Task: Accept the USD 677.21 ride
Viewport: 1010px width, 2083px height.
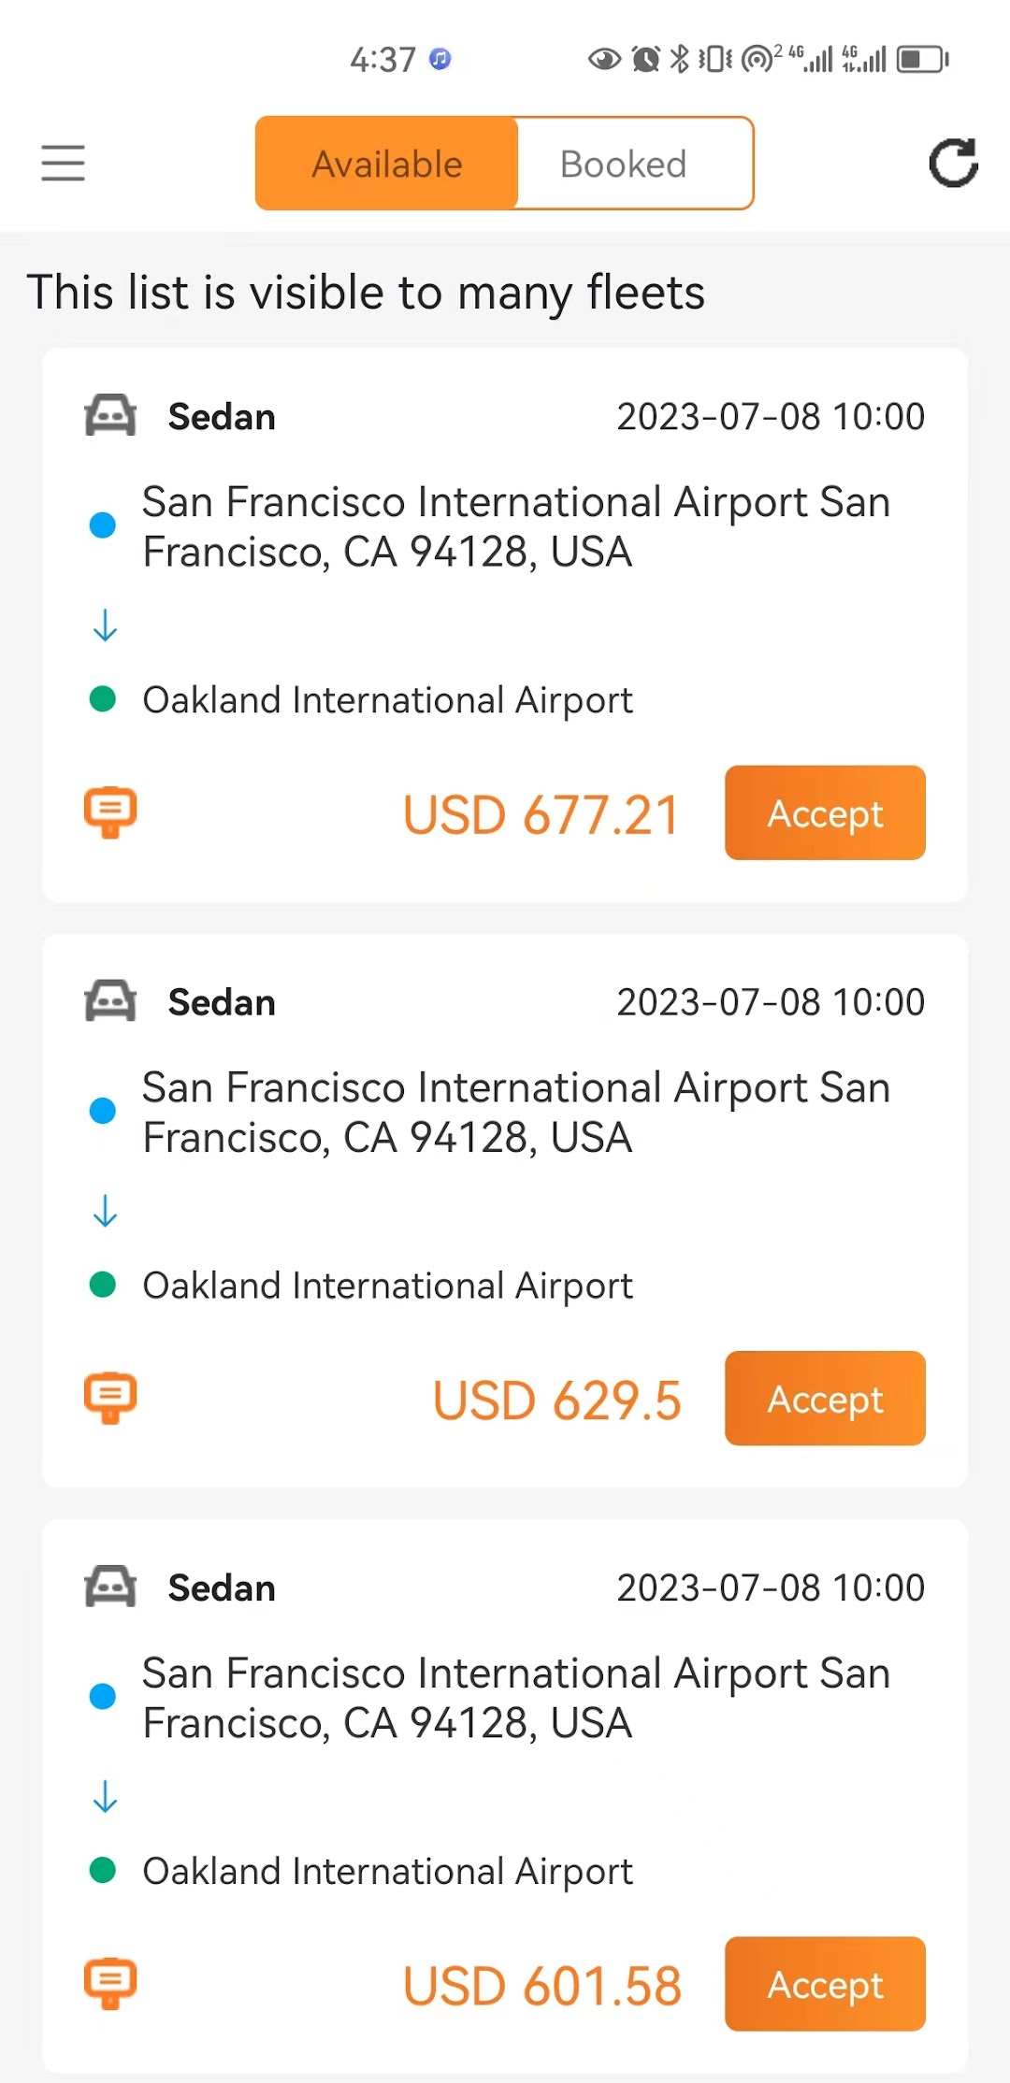Action: [x=825, y=812]
